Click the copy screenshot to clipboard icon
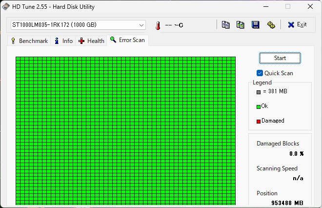 (x=240, y=25)
